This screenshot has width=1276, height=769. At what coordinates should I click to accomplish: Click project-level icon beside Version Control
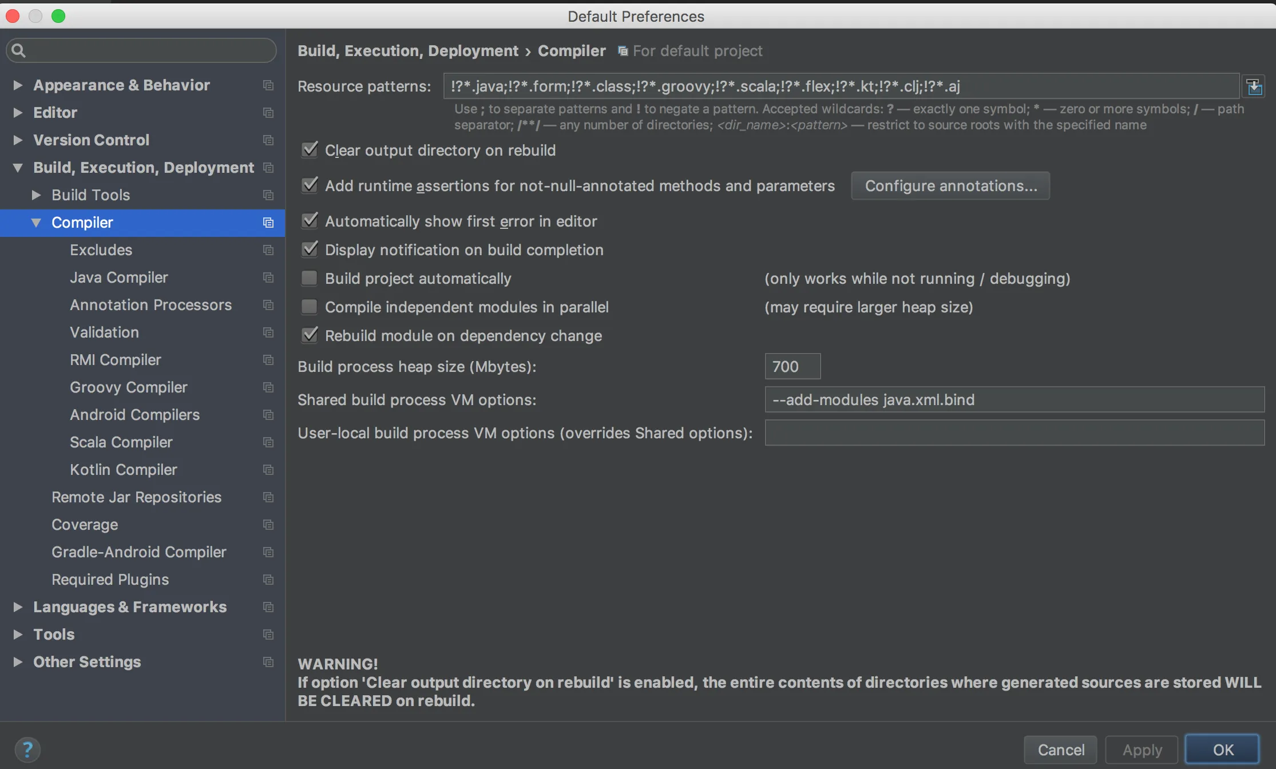[x=268, y=140]
